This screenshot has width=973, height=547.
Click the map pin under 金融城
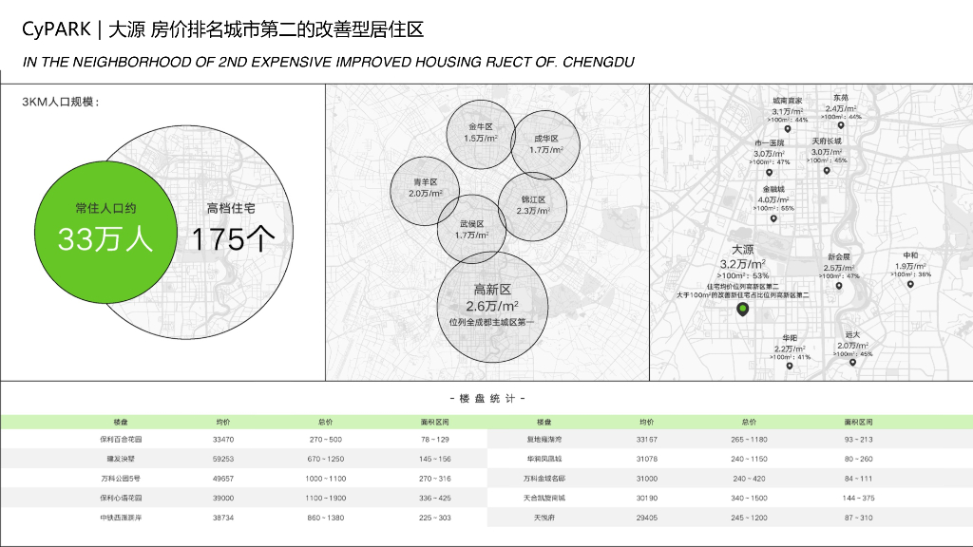coord(773,219)
